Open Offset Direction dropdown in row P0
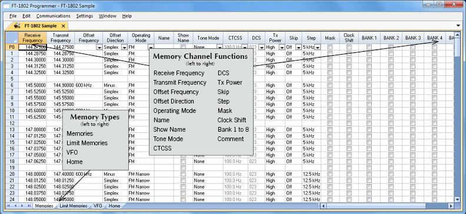Image resolution: width=466 pixels, height=214 pixels. pos(124,47)
